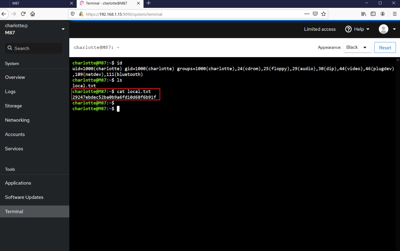Open Appearance dropdown set to Black
The width and height of the screenshot is (400, 251).
coord(357,47)
